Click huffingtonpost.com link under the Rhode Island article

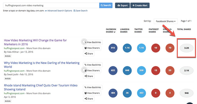(x=14, y=93)
